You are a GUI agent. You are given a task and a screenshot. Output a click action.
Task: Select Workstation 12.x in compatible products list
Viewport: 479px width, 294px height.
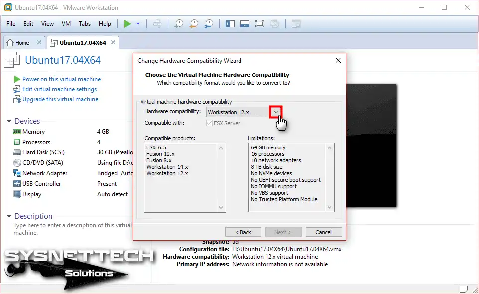(x=167, y=173)
